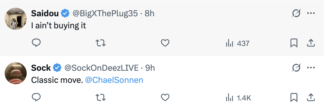Bookmark Saidou's tweet
Viewport: 324px width, 109px height.
(x=294, y=43)
